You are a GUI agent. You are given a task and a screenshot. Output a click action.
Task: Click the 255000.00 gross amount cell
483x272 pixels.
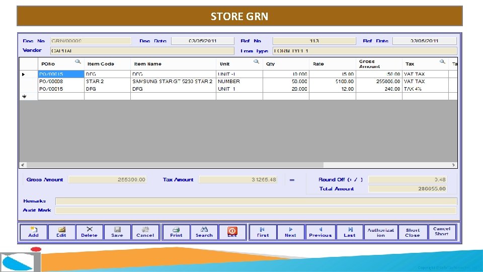tap(379, 82)
